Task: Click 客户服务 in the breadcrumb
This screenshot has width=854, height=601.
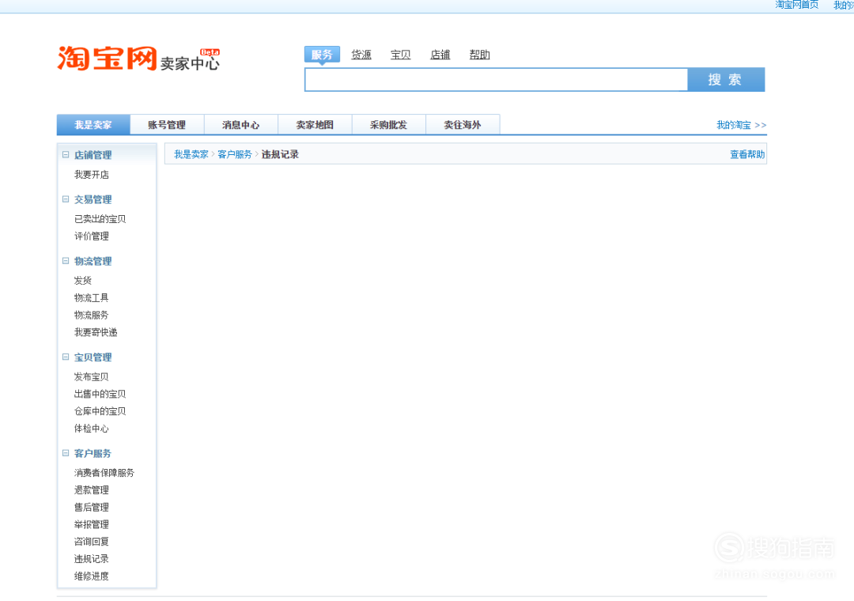Action: (235, 154)
